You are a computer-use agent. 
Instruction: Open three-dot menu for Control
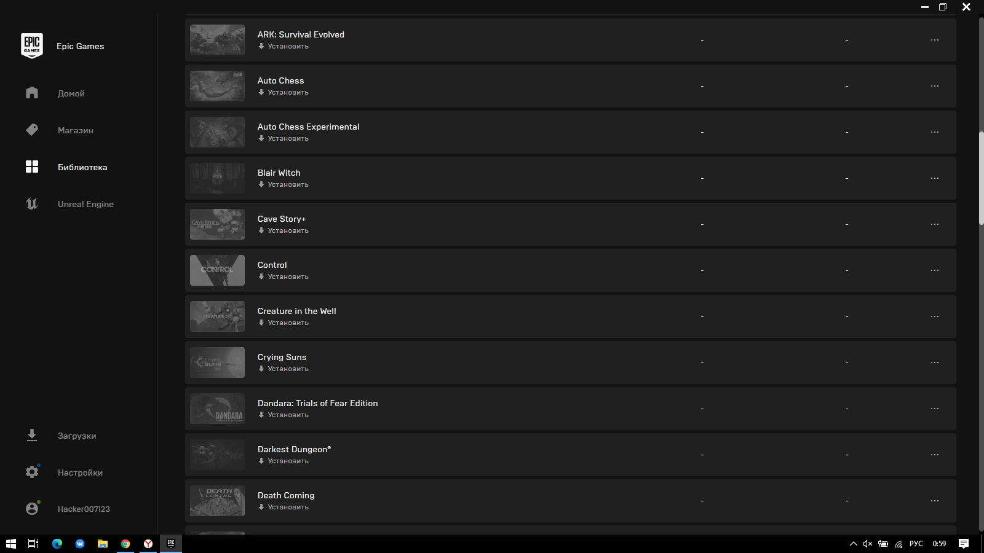coord(935,270)
